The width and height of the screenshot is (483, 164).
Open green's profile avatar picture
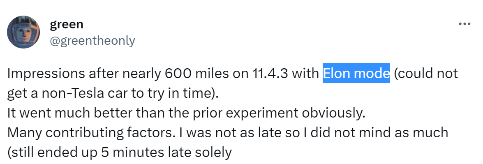tap(23, 32)
